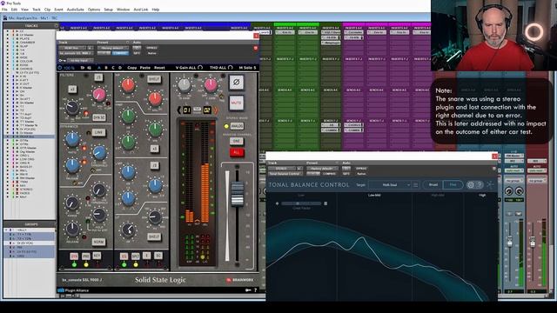Image resolution: width=557 pixels, height=313 pixels.
Task: Click the SSL channel fader cap
Action: (237, 194)
